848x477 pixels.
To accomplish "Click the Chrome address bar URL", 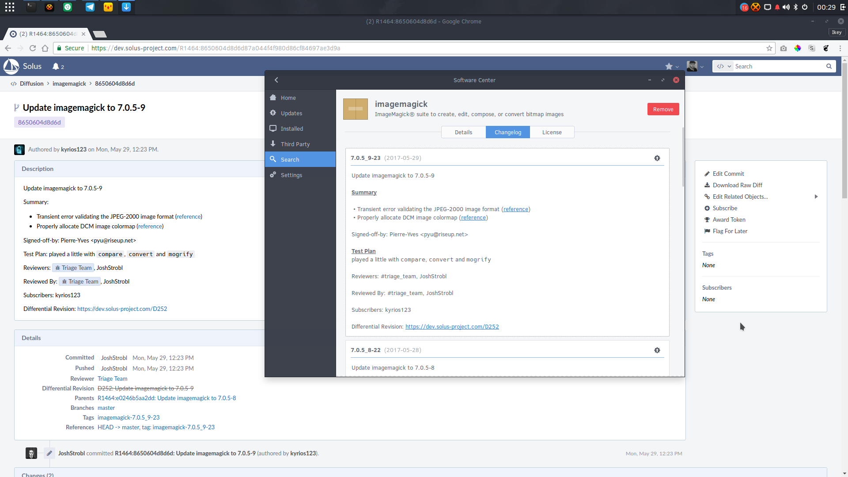I will coord(216,48).
